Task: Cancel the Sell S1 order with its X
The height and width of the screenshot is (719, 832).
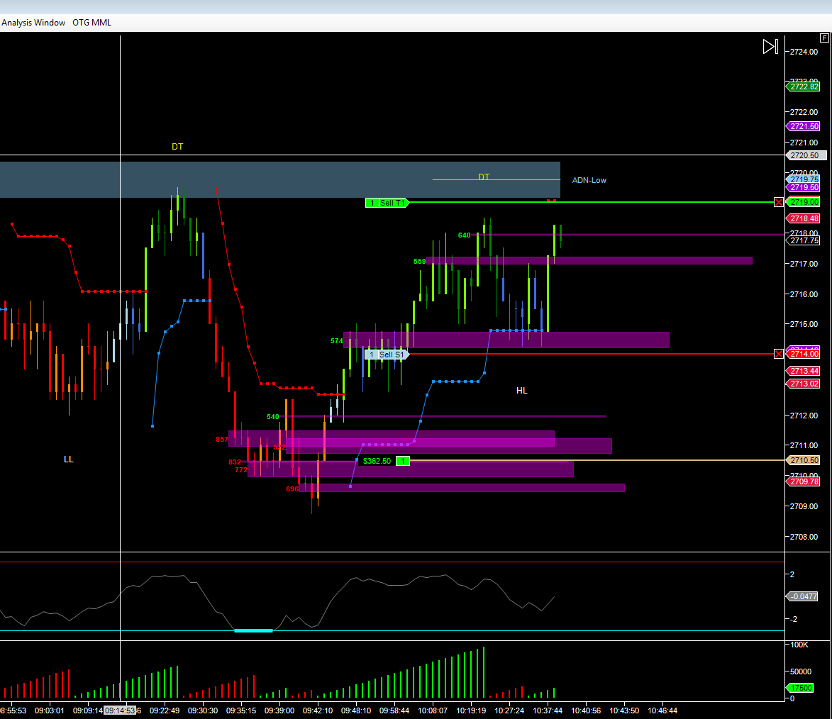Action: click(778, 354)
